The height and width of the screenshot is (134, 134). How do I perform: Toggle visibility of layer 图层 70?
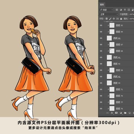(x=101, y=96)
